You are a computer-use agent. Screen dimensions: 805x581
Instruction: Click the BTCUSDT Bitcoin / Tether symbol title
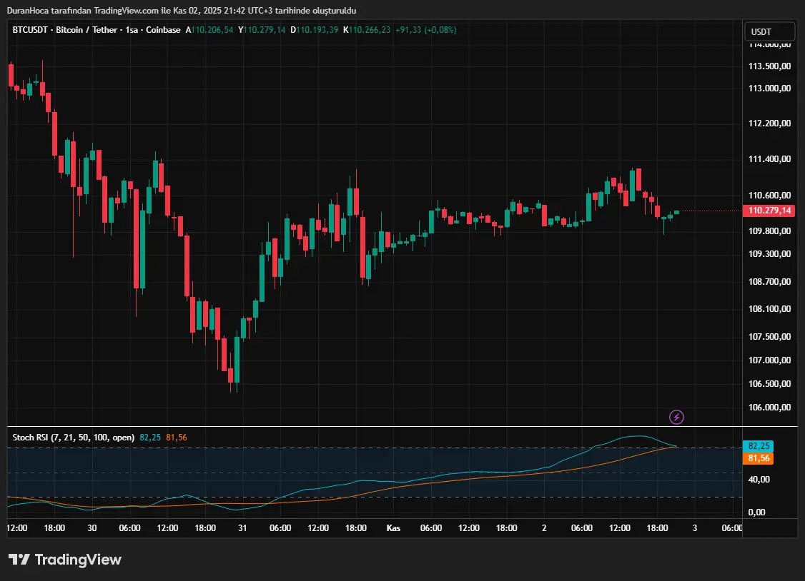point(97,30)
